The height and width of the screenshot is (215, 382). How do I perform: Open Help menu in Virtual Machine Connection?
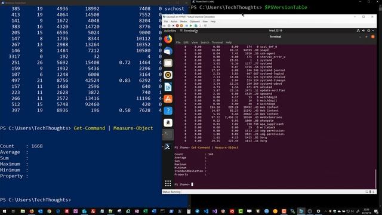(213, 21)
